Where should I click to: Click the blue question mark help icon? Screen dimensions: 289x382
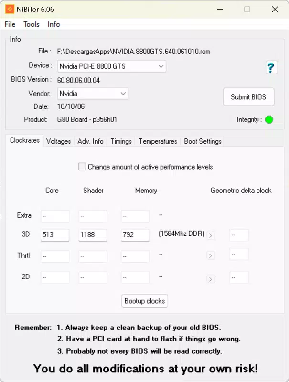tap(271, 67)
